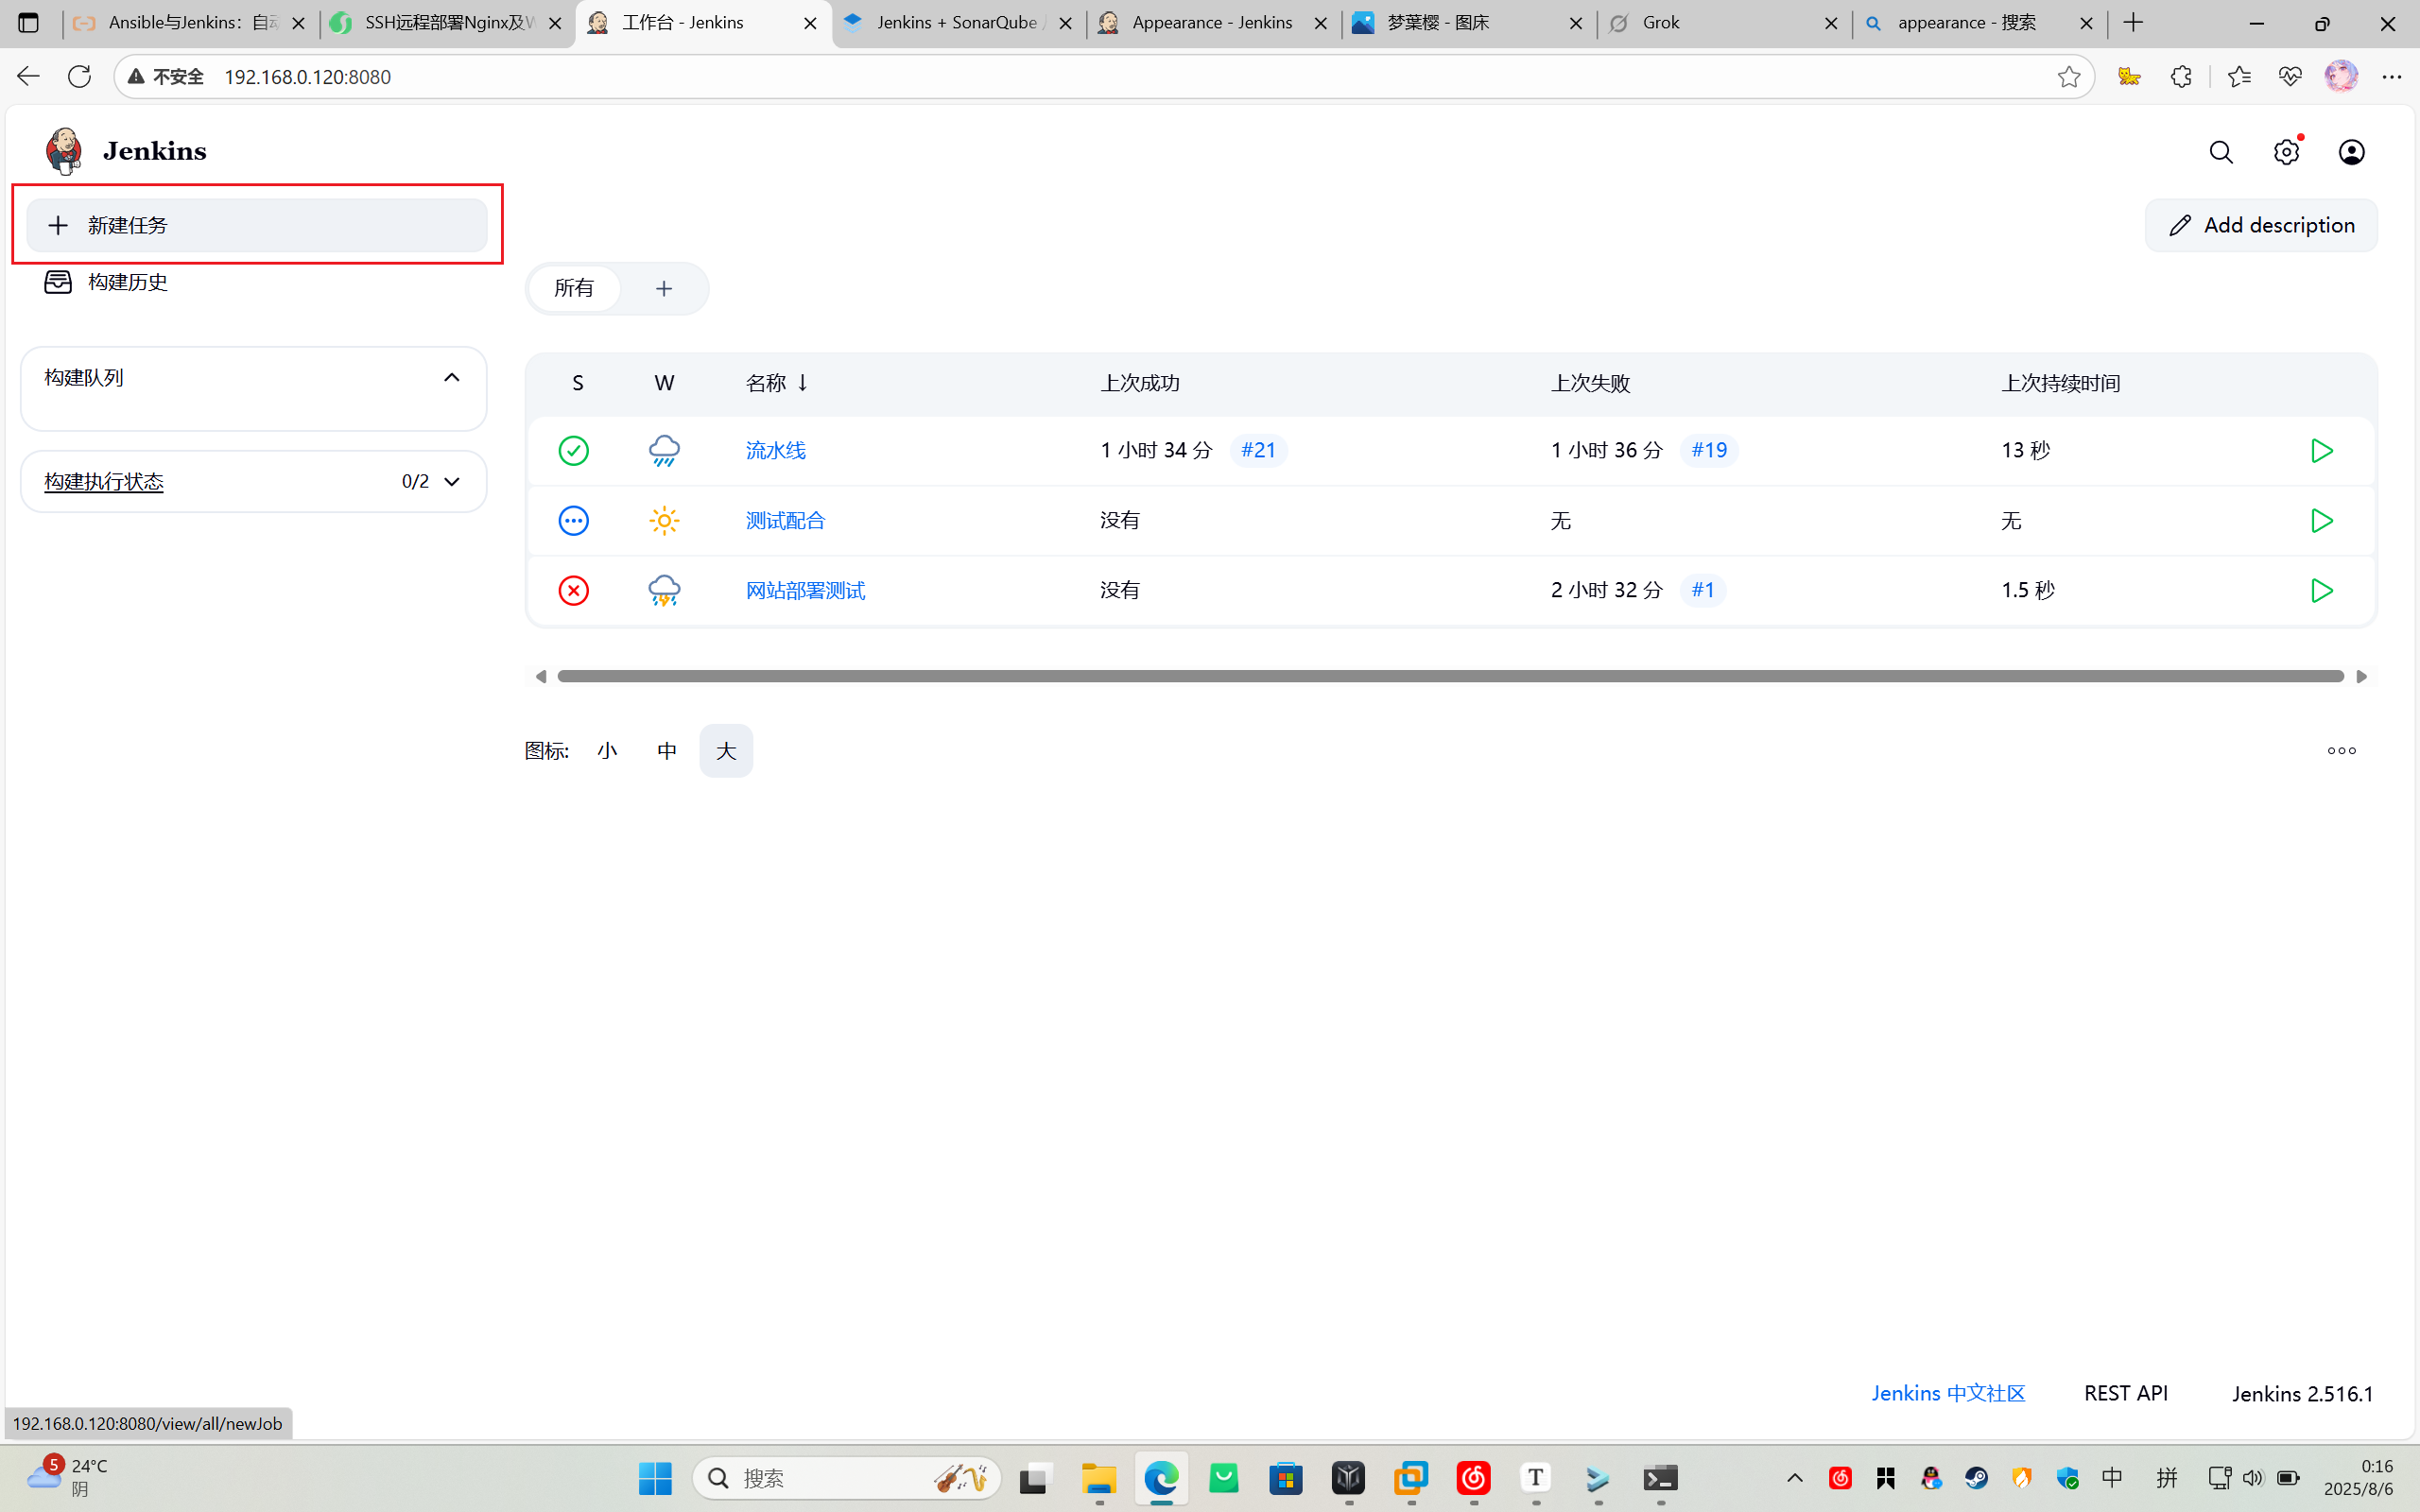
Task: Switch to the Appearance - Jenkins browser tab
Action: pyautogui.click(x=1214, y=23)
